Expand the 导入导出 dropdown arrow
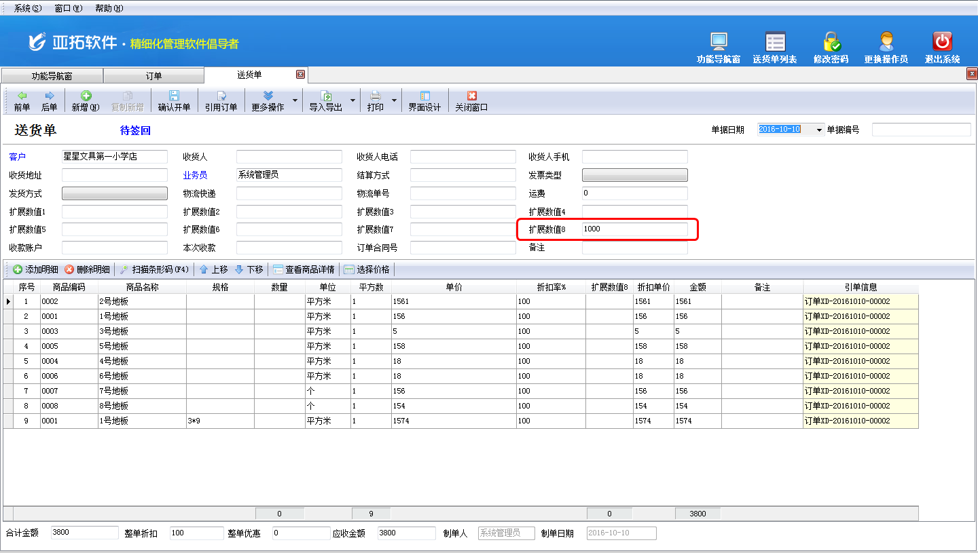 tap(352, 100)
